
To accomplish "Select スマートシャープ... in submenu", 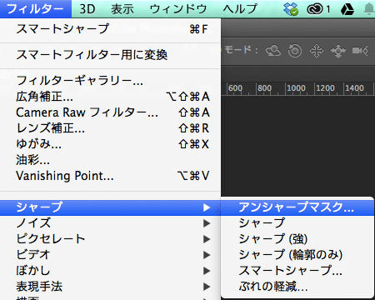I will point(297,271).
